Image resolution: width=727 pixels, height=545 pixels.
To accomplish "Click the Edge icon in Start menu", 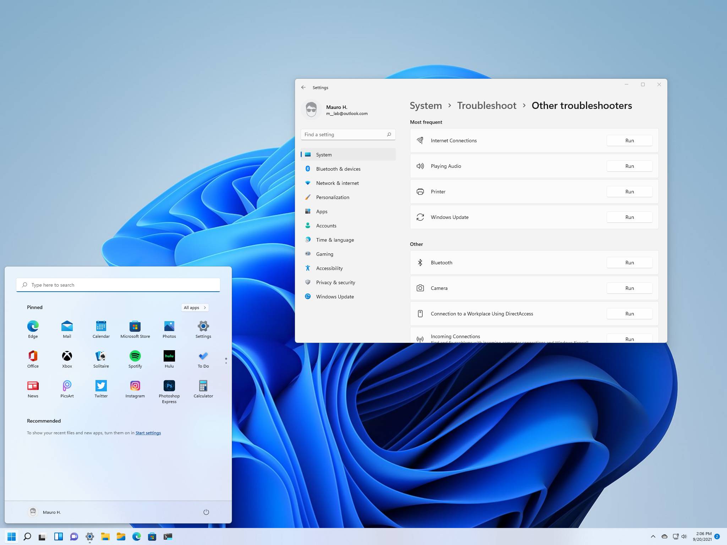I will pyautogui.click(x=33, y=326).
